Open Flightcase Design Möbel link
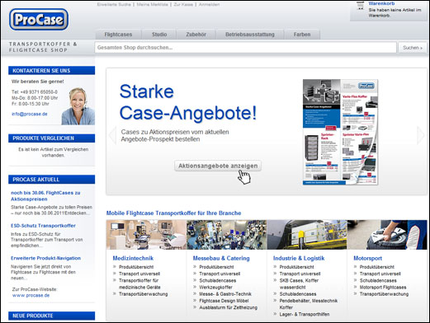The height and width of the screenshot is (323, 430). click(224, 301)
